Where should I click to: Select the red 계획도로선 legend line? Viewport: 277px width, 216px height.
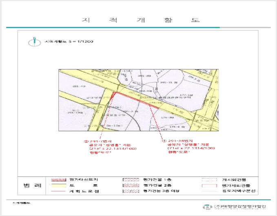[x=58, y=191]
